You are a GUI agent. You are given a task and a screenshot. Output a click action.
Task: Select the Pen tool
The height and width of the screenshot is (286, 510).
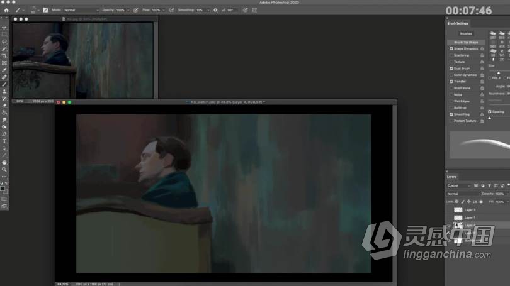click(x=4, y=134)
